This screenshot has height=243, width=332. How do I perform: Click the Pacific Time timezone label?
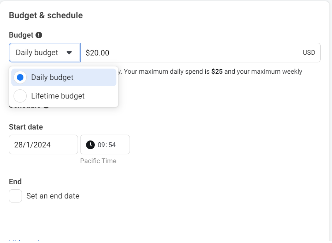click(x=98, y=161)
